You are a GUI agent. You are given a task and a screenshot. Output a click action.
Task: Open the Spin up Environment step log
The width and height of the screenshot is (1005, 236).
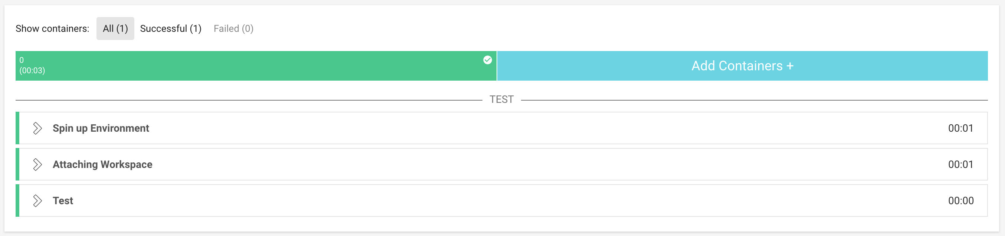(x=101, y=128)
